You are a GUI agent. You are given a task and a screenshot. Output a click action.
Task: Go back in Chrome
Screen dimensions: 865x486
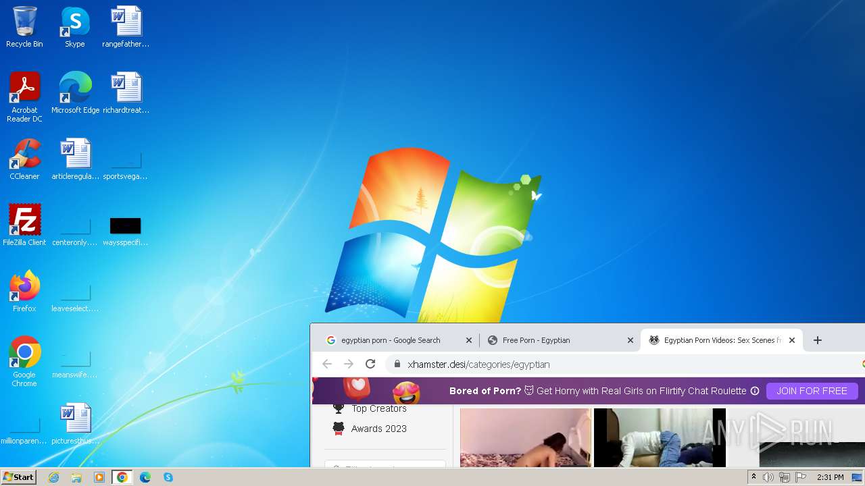pos(327,364)
